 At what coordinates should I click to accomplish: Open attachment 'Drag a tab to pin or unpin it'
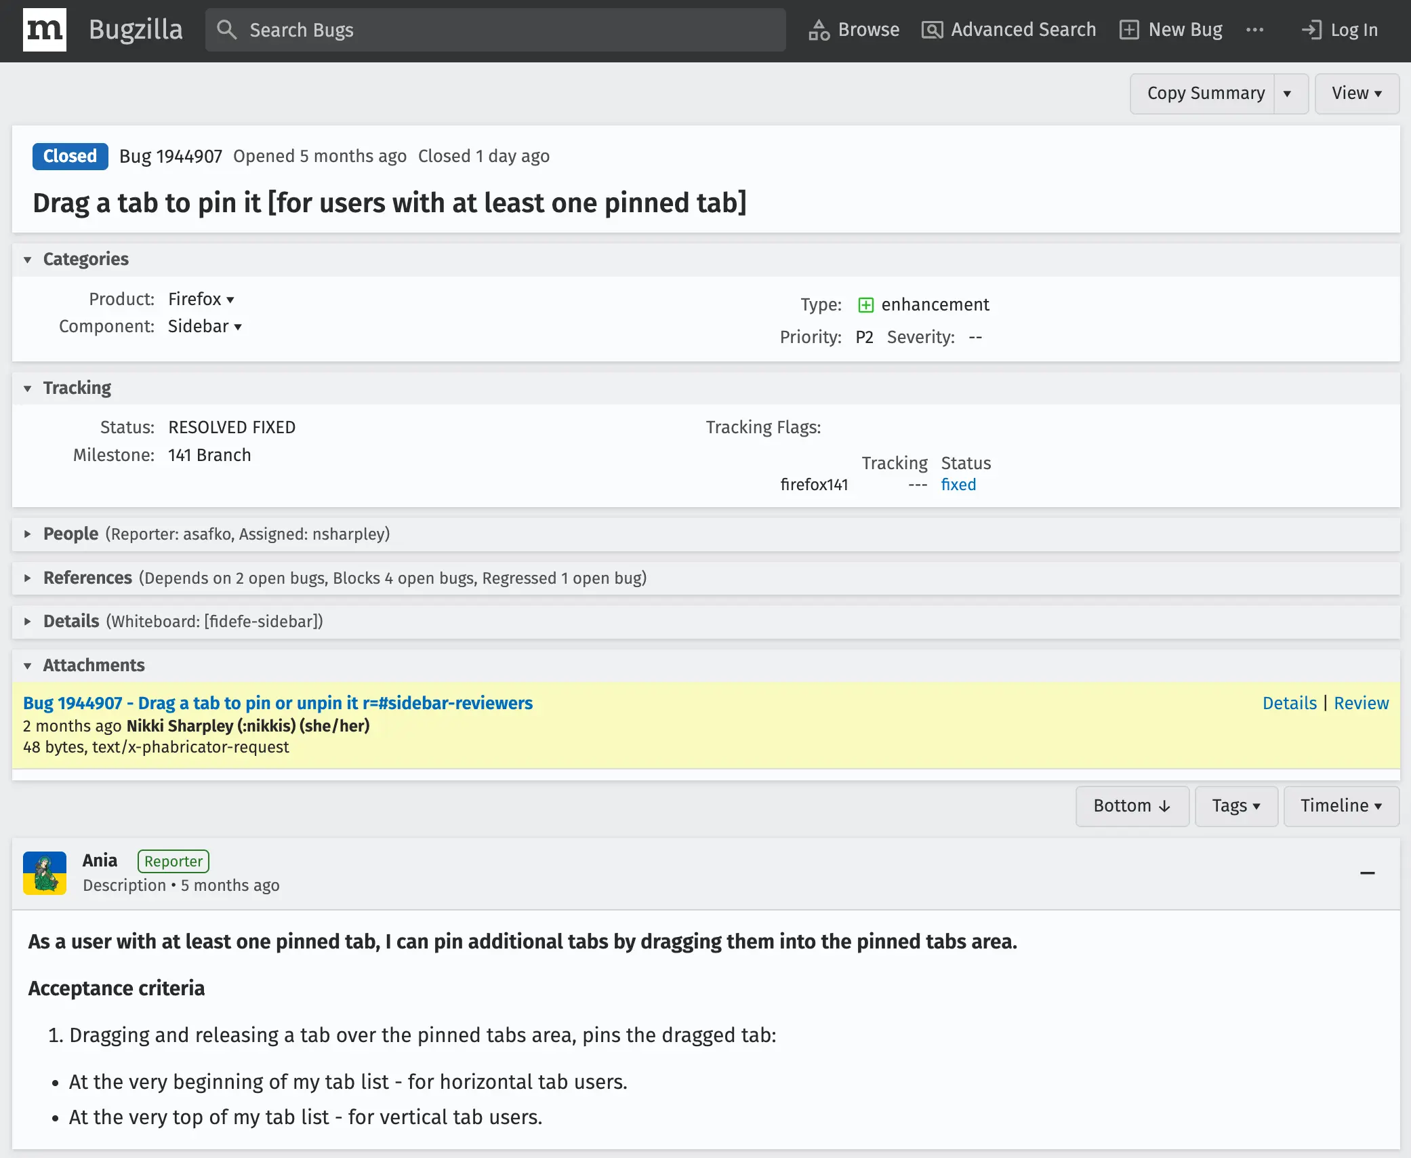click(x=278, y=704)
